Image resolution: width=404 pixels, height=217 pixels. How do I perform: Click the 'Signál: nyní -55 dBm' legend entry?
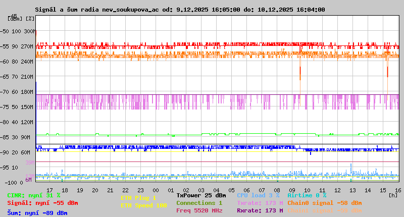42,203
